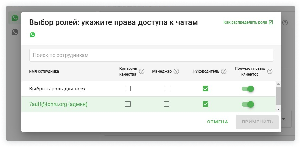Screen dimensions: 301x148
Task: Click the green WhatsApp icon in left sidebar
Action: [x=15, y=18]
